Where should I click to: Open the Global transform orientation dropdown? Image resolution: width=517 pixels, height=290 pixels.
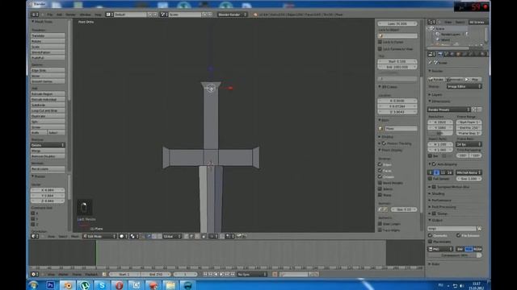tap(172, 236)
